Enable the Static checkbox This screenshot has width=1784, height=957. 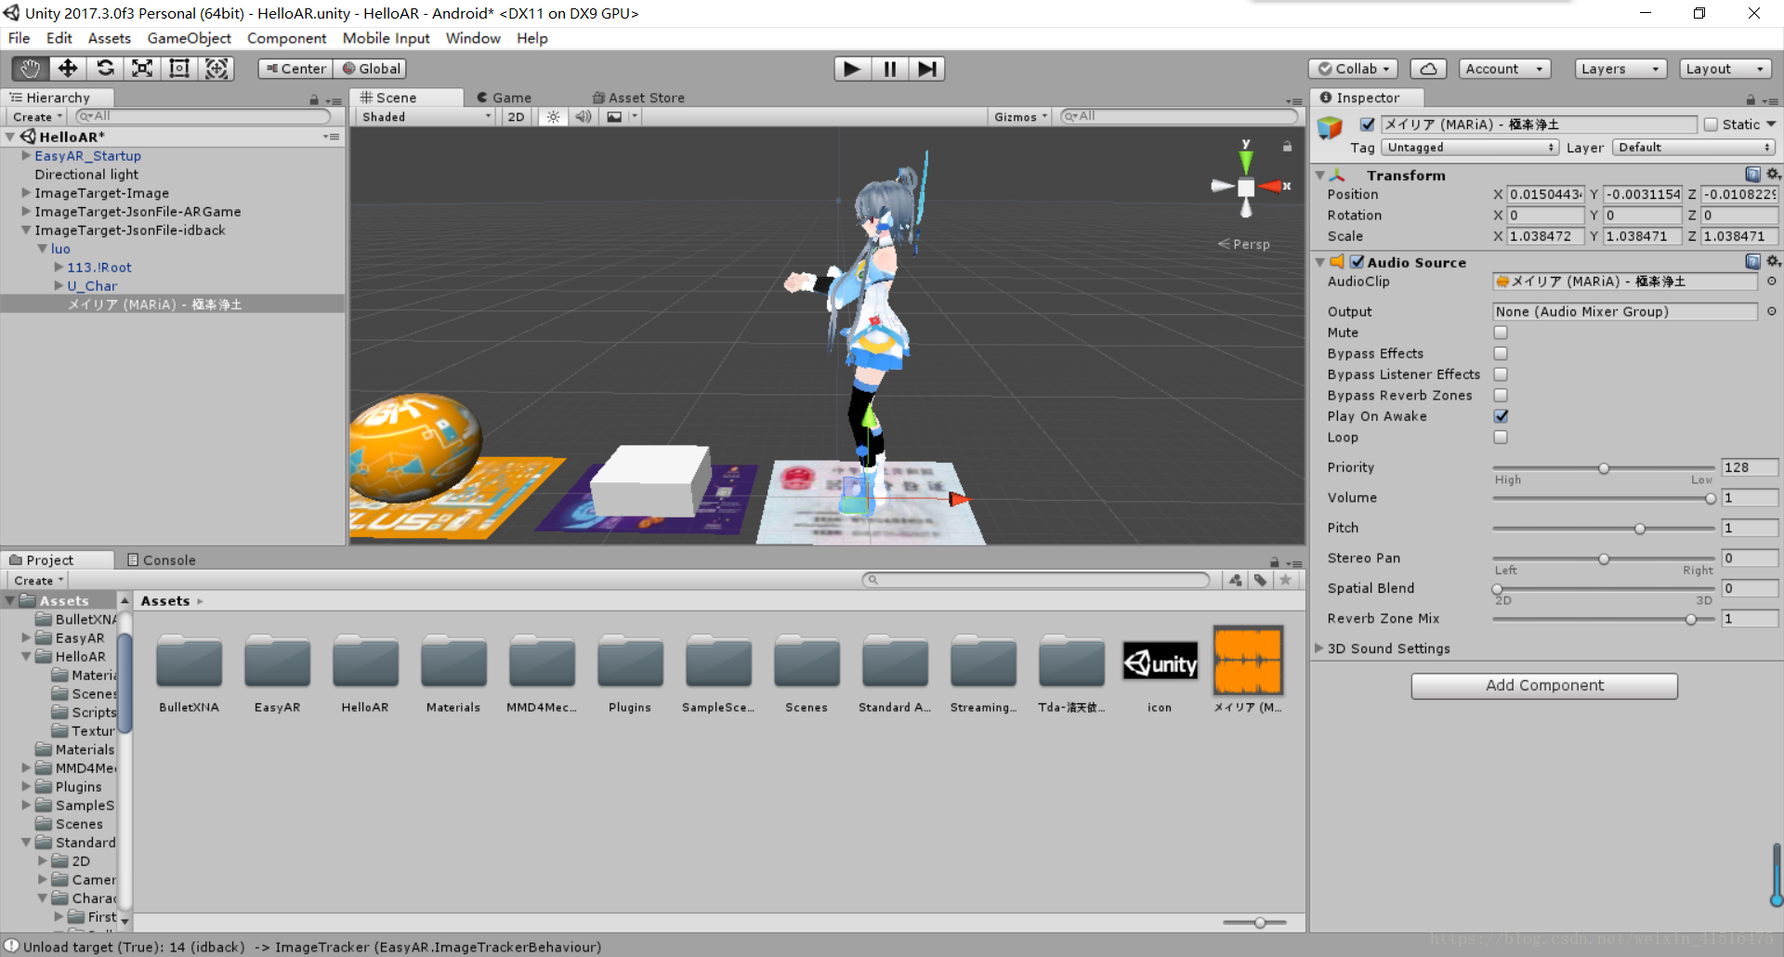click(1711, 125)
